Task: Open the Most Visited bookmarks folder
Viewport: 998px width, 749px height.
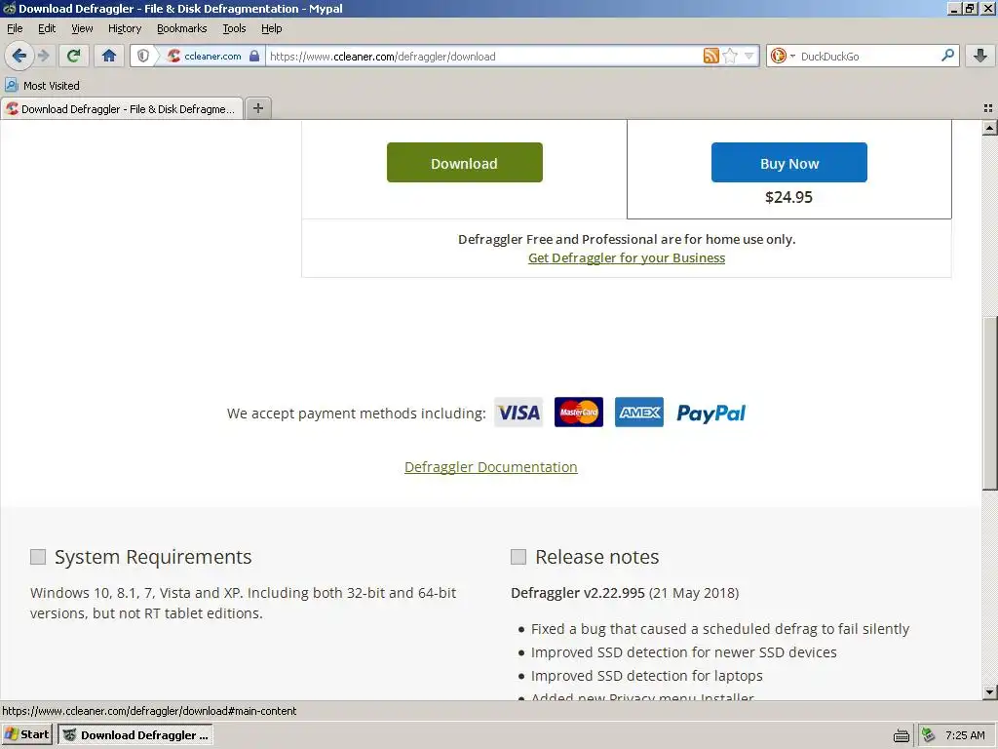Action: [42, 86]
